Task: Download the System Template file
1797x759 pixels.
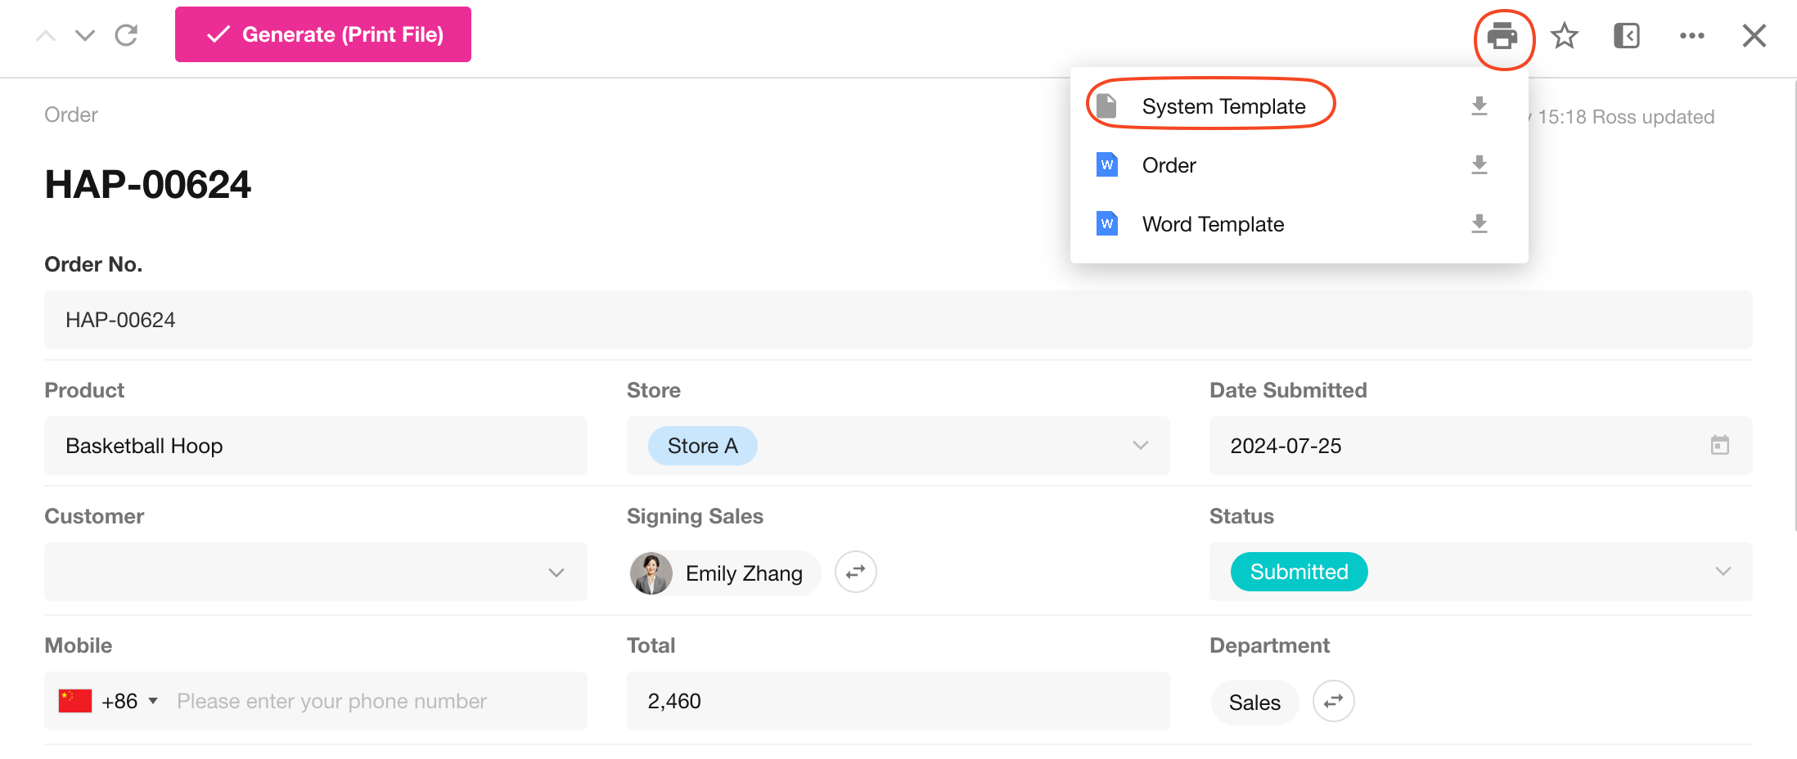Action: pyautogui.click(x=1479, y=106)
